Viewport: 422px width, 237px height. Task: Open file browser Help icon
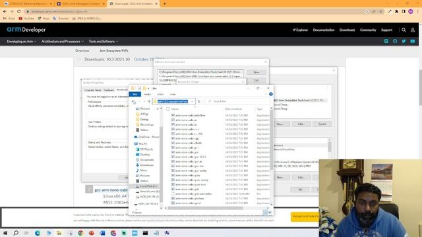tap(271, 94)
